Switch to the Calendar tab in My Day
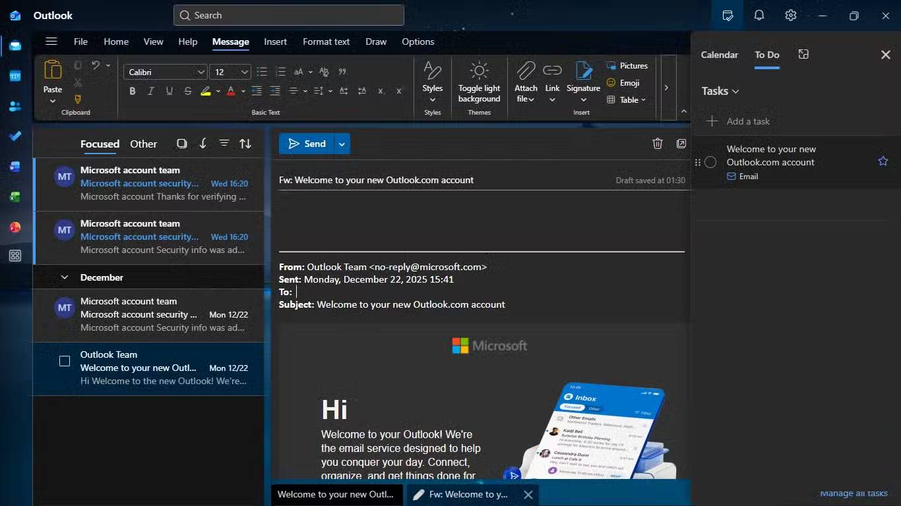The image size is (901, 506). [x=719, y=55]
